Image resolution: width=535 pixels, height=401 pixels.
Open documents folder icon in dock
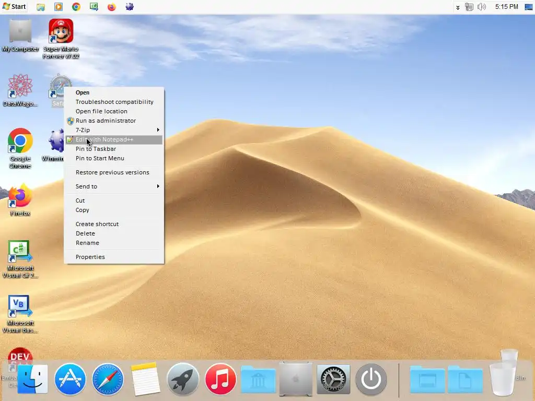coord(465,380)
